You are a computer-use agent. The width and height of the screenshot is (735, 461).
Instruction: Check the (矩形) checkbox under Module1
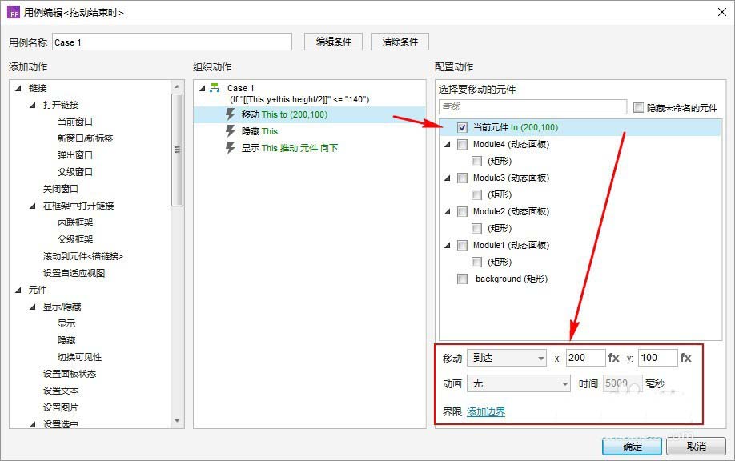(476, 262)
